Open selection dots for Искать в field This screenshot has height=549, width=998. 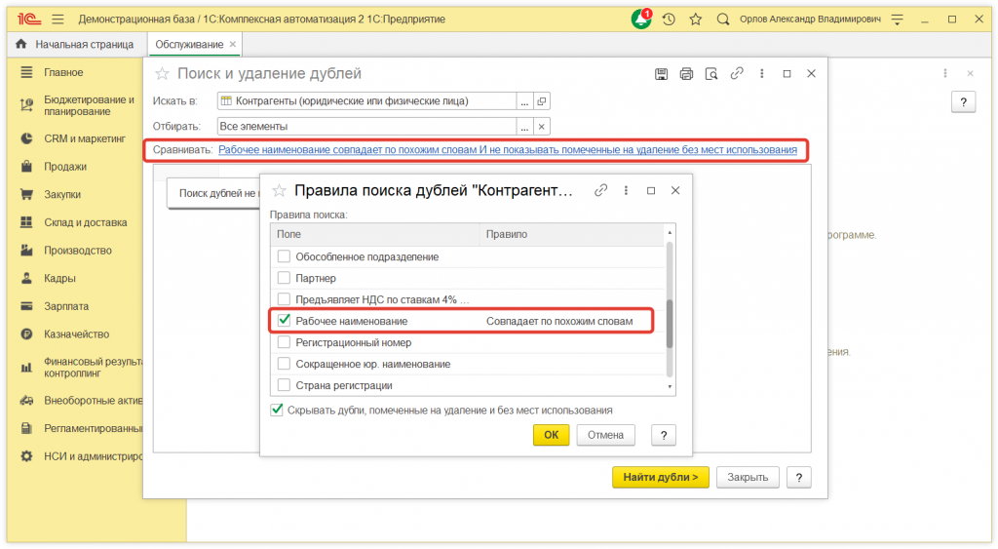tap(524, 101)
